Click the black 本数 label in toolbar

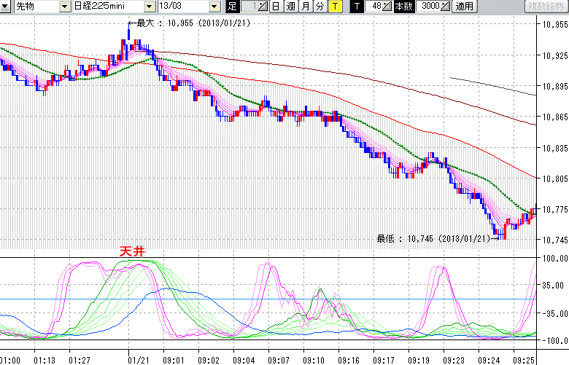[x=403, y=7]
